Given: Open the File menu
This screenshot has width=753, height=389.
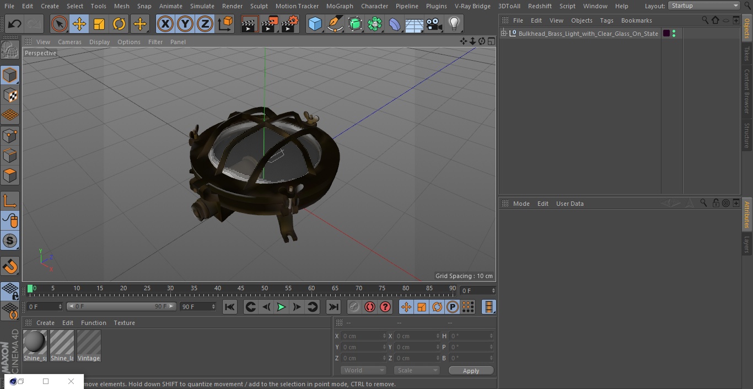Looking at the screenshot, I should click(x=9, y=6).
